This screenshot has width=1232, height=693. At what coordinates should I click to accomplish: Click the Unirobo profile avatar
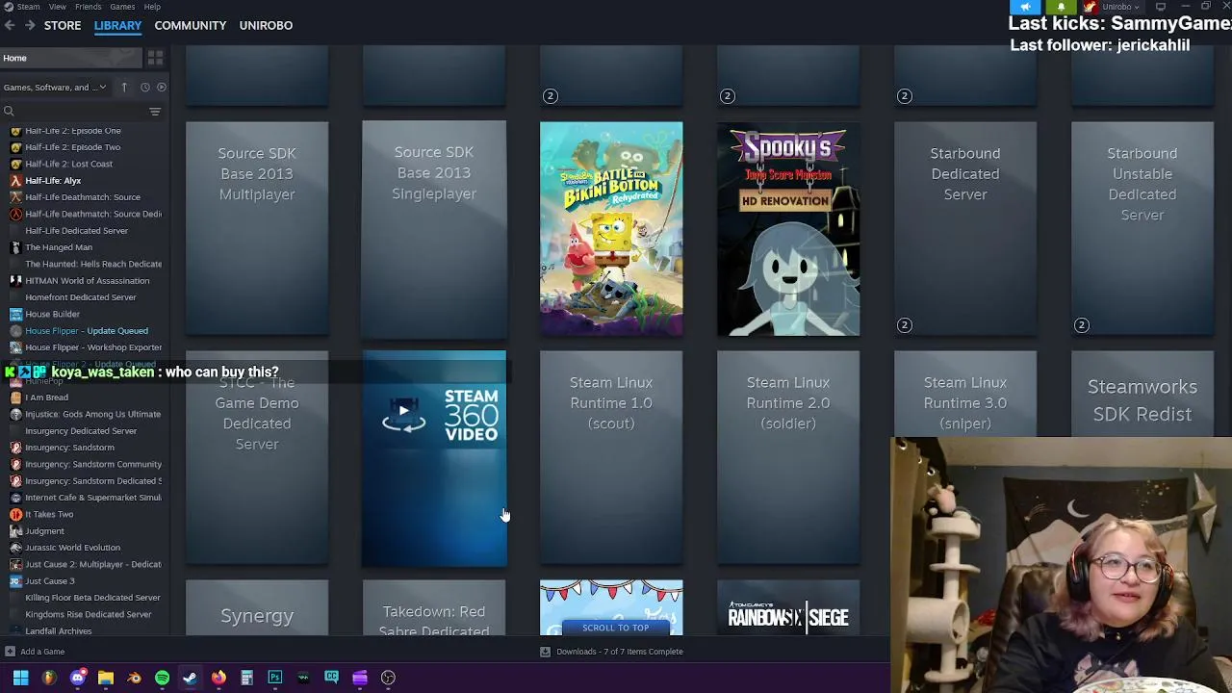1090,7
